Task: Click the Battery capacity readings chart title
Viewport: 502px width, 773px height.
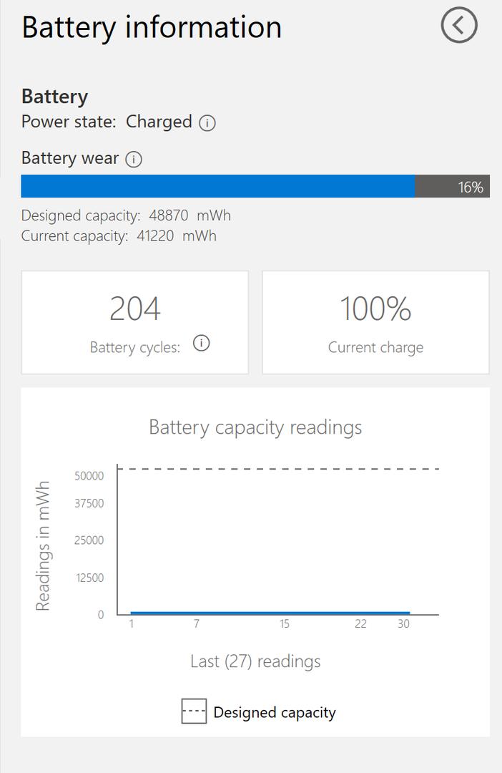Action: [x=255, y=427]
